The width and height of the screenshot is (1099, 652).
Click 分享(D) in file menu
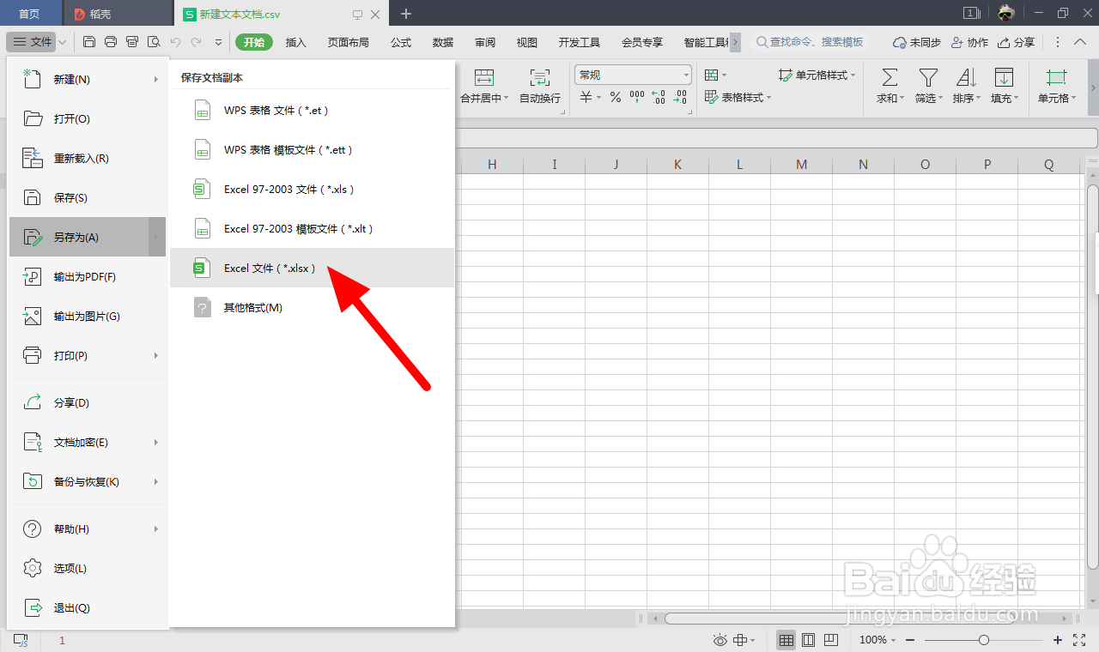click(x=87, y=403)
